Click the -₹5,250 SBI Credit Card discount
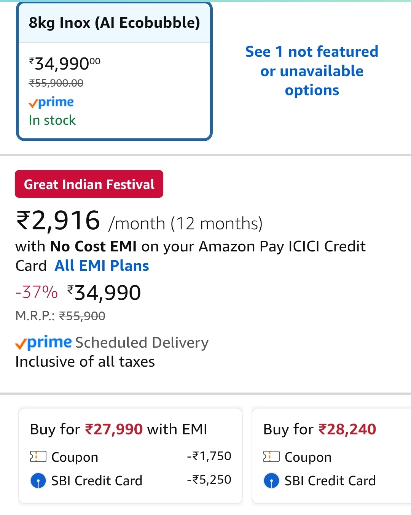Image resolution: width=411 pixels, height=515 pixels. point(209,480)
